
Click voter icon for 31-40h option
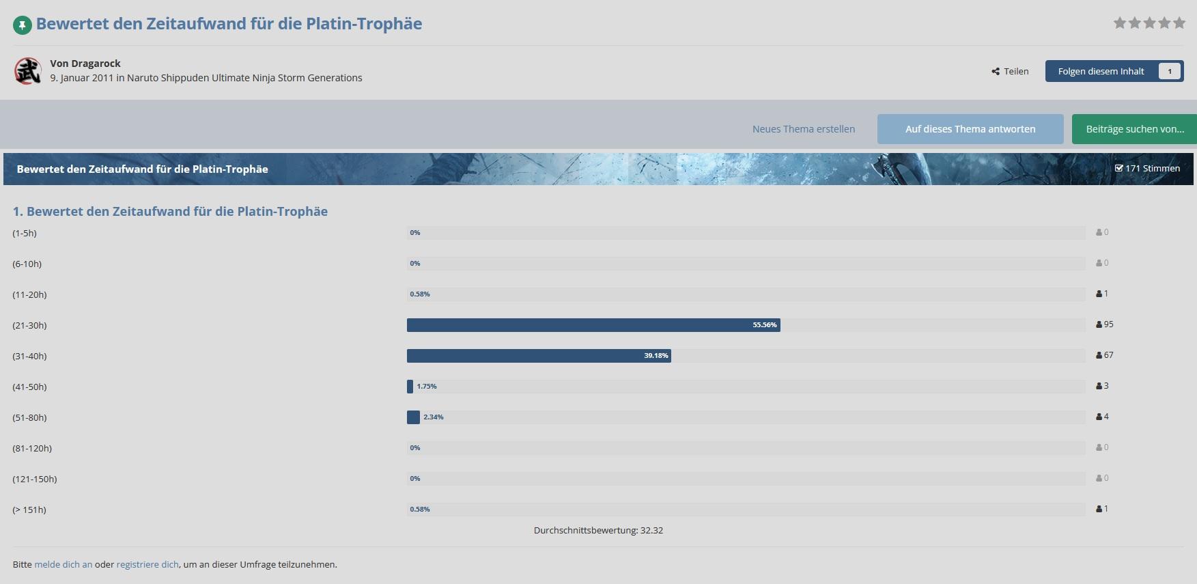click(1099, 355)
